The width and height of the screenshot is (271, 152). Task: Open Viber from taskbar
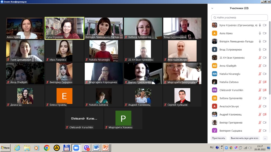[86, 148]
